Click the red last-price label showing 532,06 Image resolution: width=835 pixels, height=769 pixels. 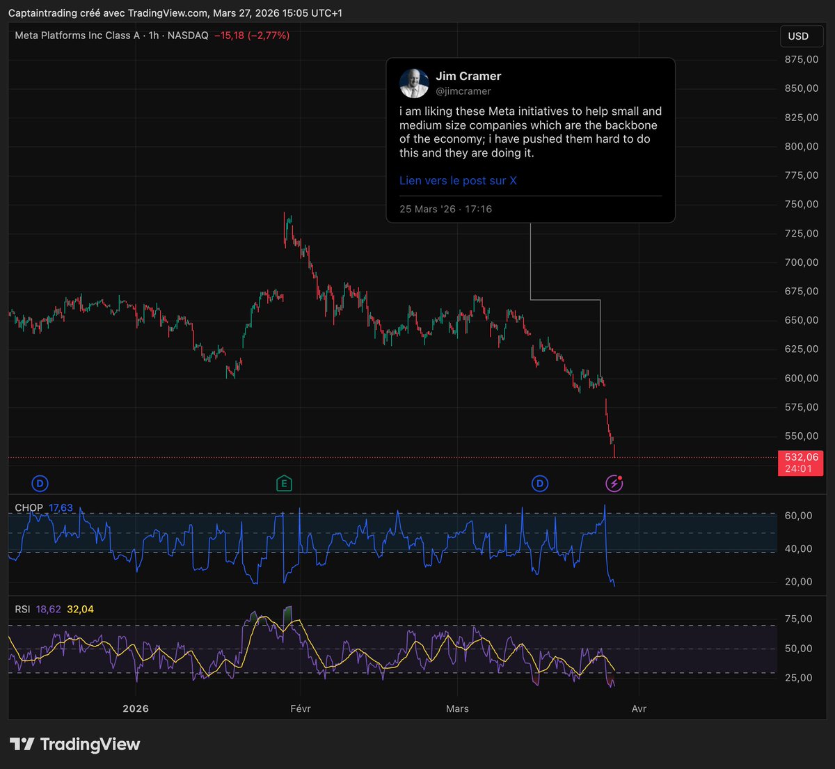(800, 463)
